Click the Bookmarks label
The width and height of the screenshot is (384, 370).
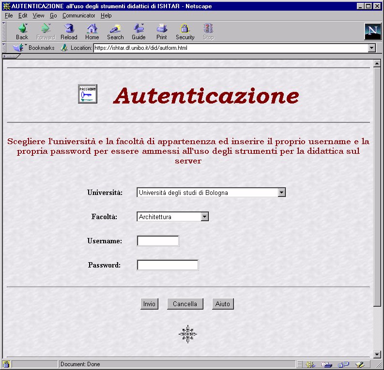tap(41, 48)
